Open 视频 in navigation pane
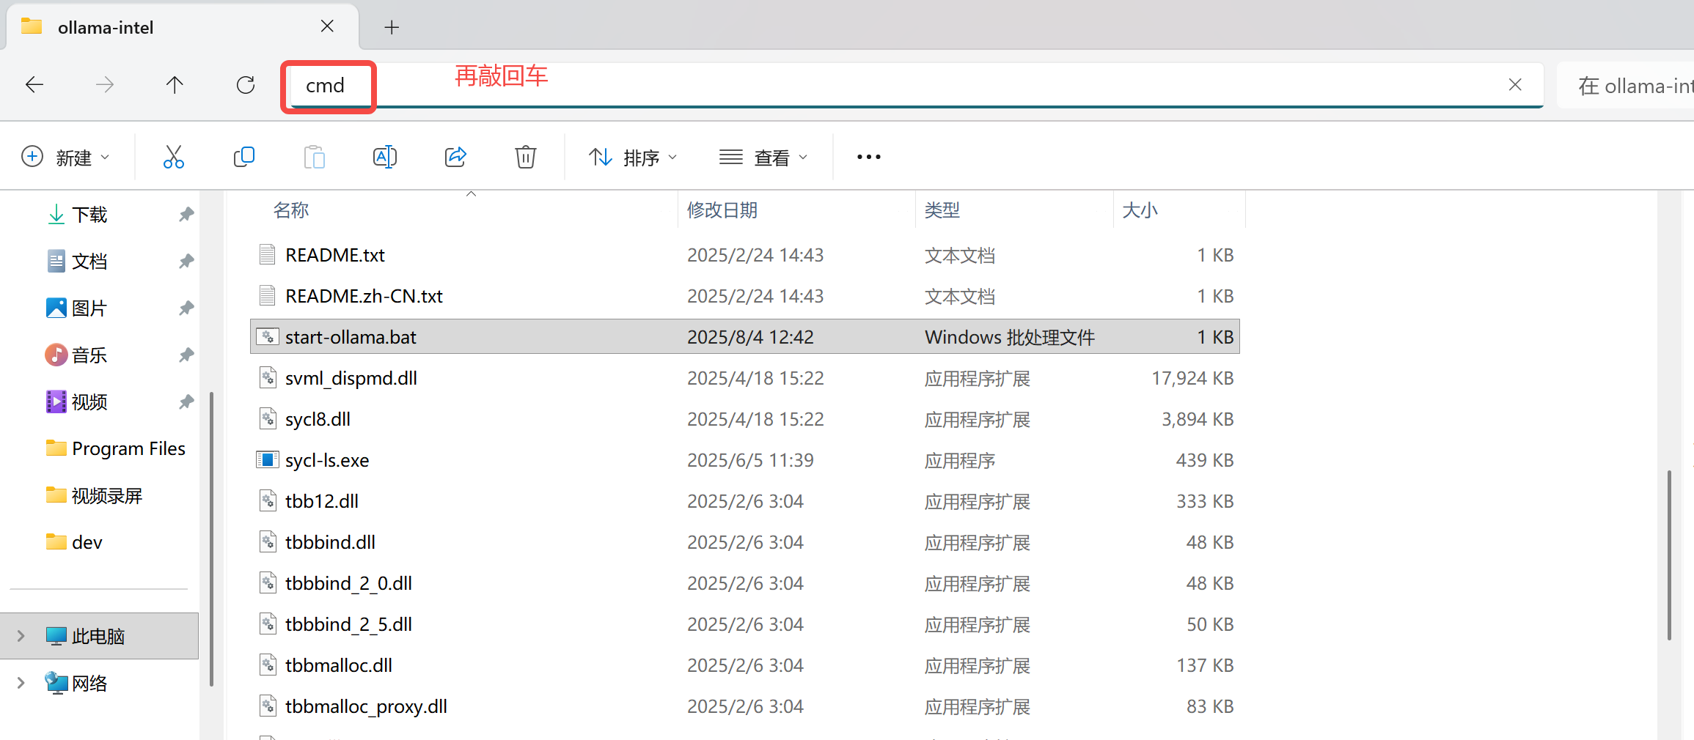 point(90,402)
